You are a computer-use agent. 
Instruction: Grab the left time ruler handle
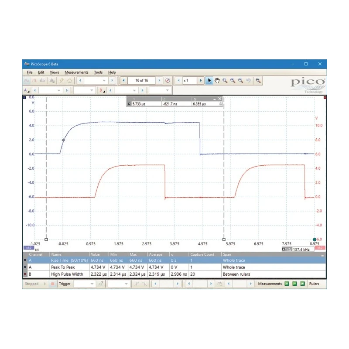pos(46,240)
